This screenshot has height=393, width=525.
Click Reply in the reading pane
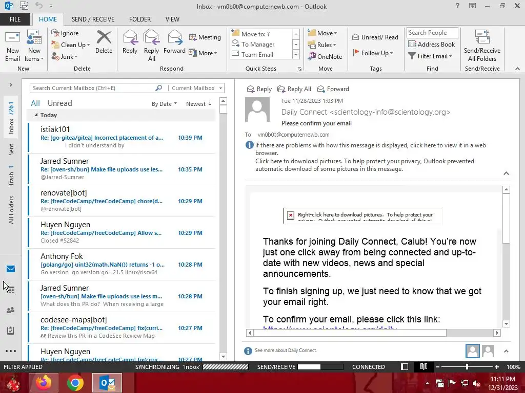pos(259,89)
